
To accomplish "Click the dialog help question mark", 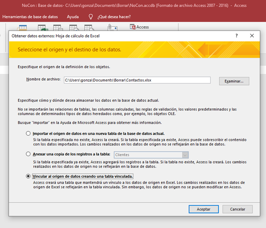I will (236, 35).
